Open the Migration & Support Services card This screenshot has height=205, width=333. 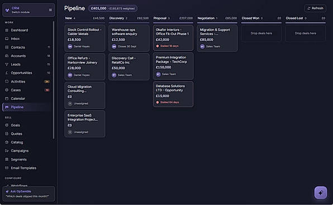click(217, 38)
